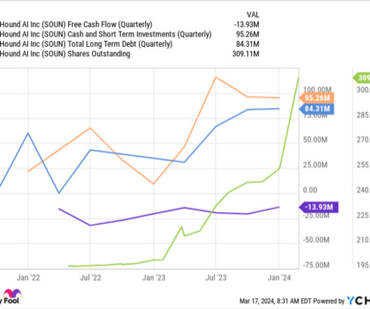The width and height of the screenshot is (370, 309).
Task: Click the Jul '23 x-axis label
Action: [x=216, y=278]
